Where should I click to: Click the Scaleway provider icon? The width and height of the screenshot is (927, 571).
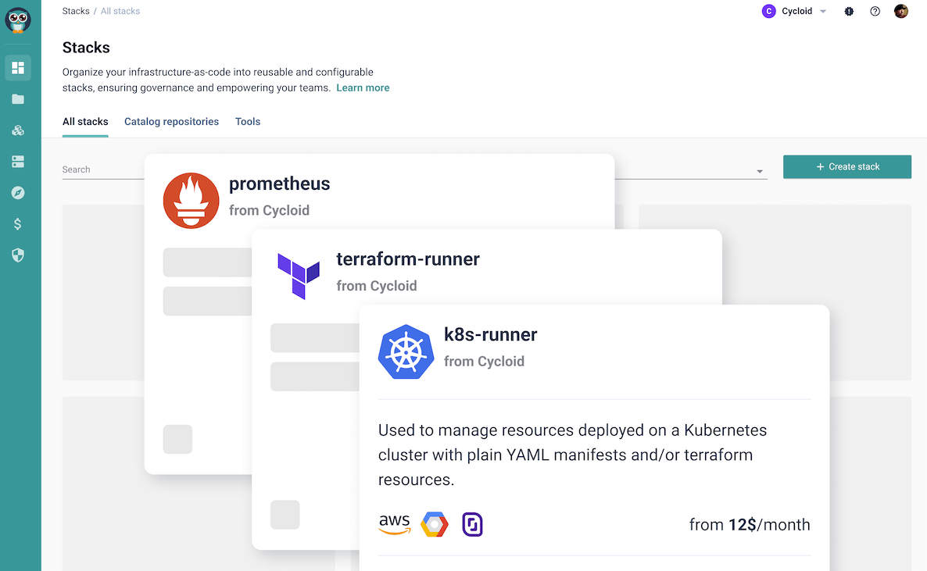(472, 524)
